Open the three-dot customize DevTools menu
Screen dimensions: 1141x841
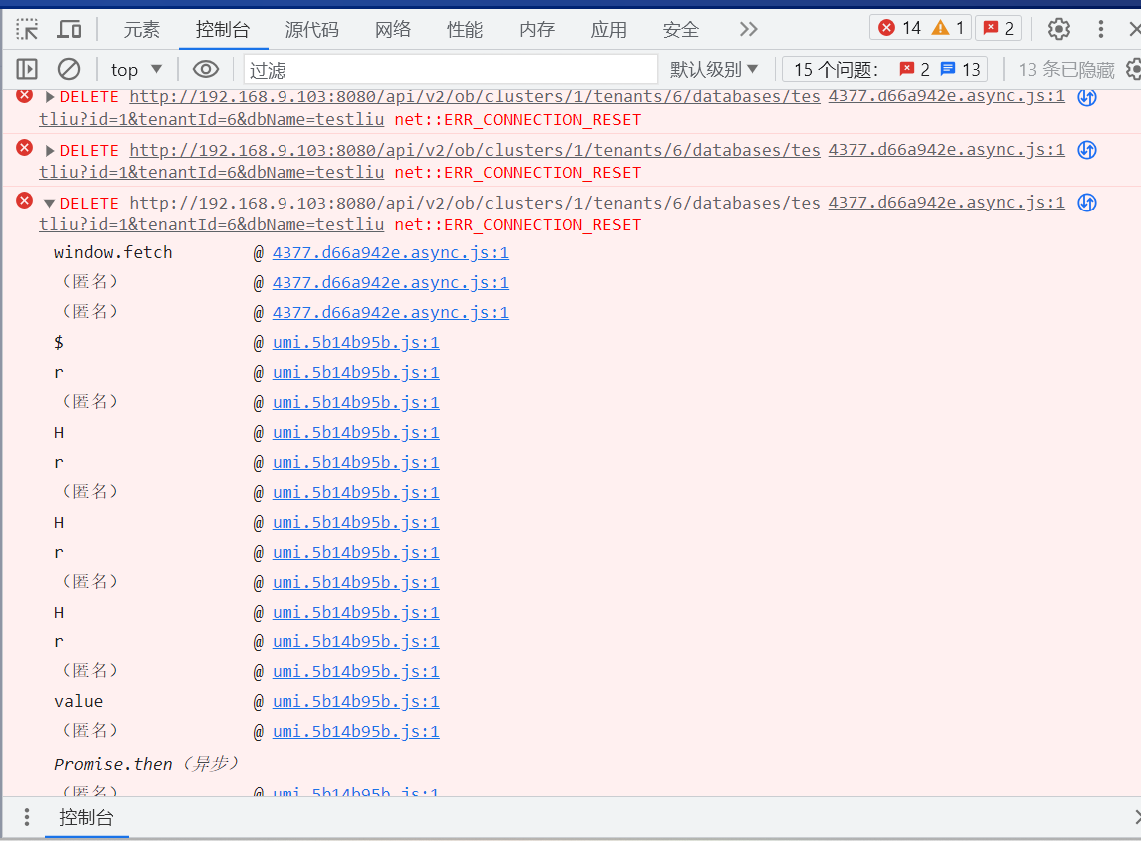coord(1101,29)
